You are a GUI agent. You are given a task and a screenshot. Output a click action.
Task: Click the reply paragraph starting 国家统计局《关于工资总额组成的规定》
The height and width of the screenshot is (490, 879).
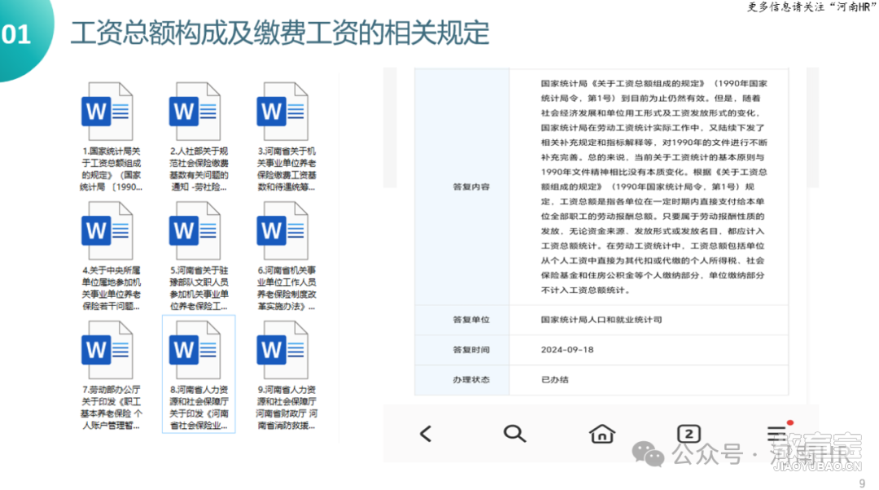[x=654, y=186]
